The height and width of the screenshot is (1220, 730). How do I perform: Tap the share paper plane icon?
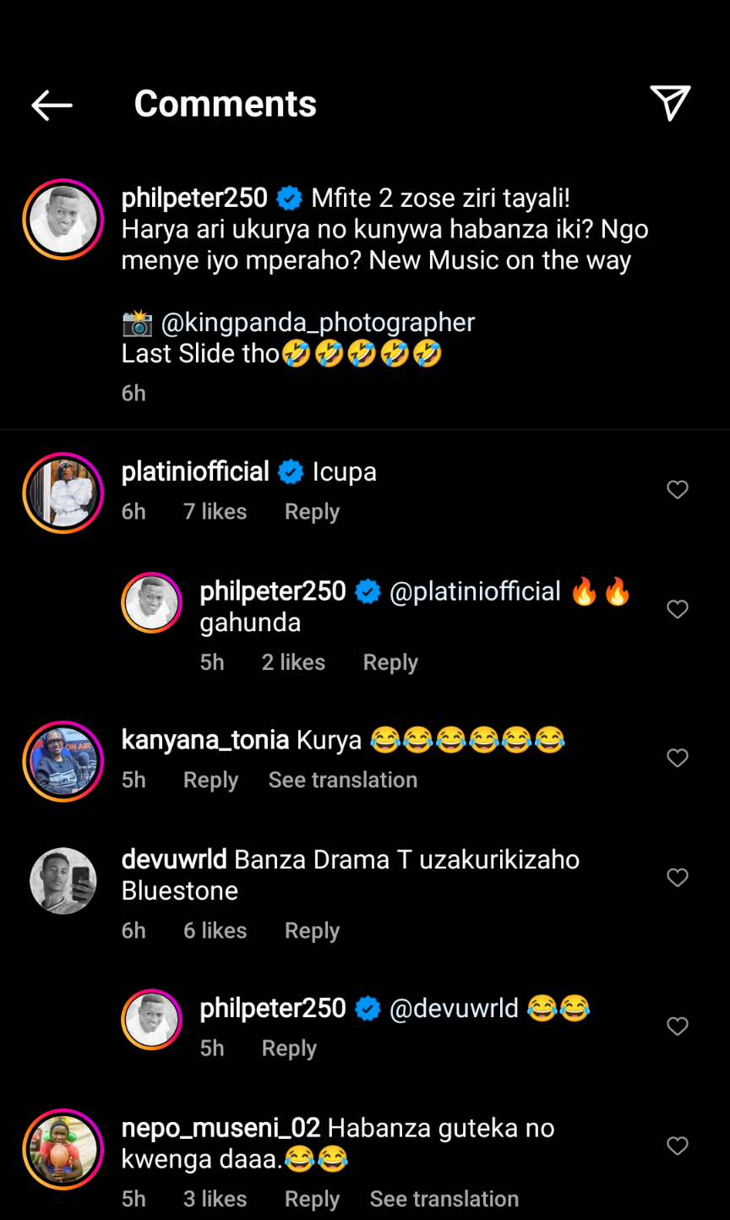(671, 103)
